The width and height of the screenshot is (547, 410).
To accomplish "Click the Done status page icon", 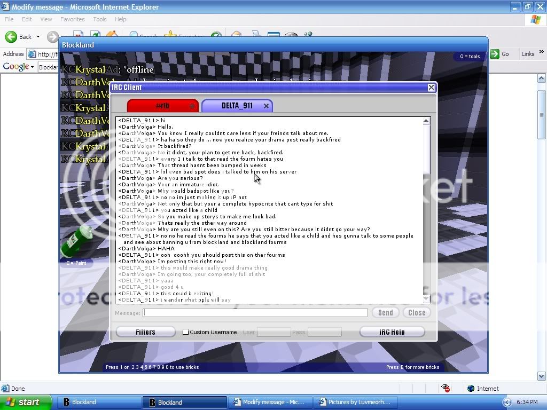I will pyautogui.click(x=5, y=389).
